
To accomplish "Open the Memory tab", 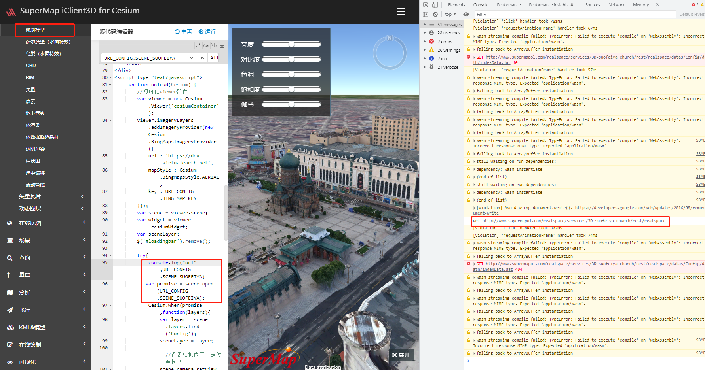I will (x=641, y=5).
